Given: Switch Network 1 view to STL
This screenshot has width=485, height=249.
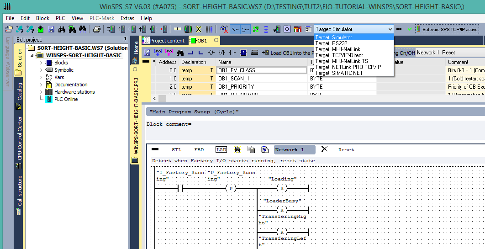Looking at the screenshot, I should (177, 150).
